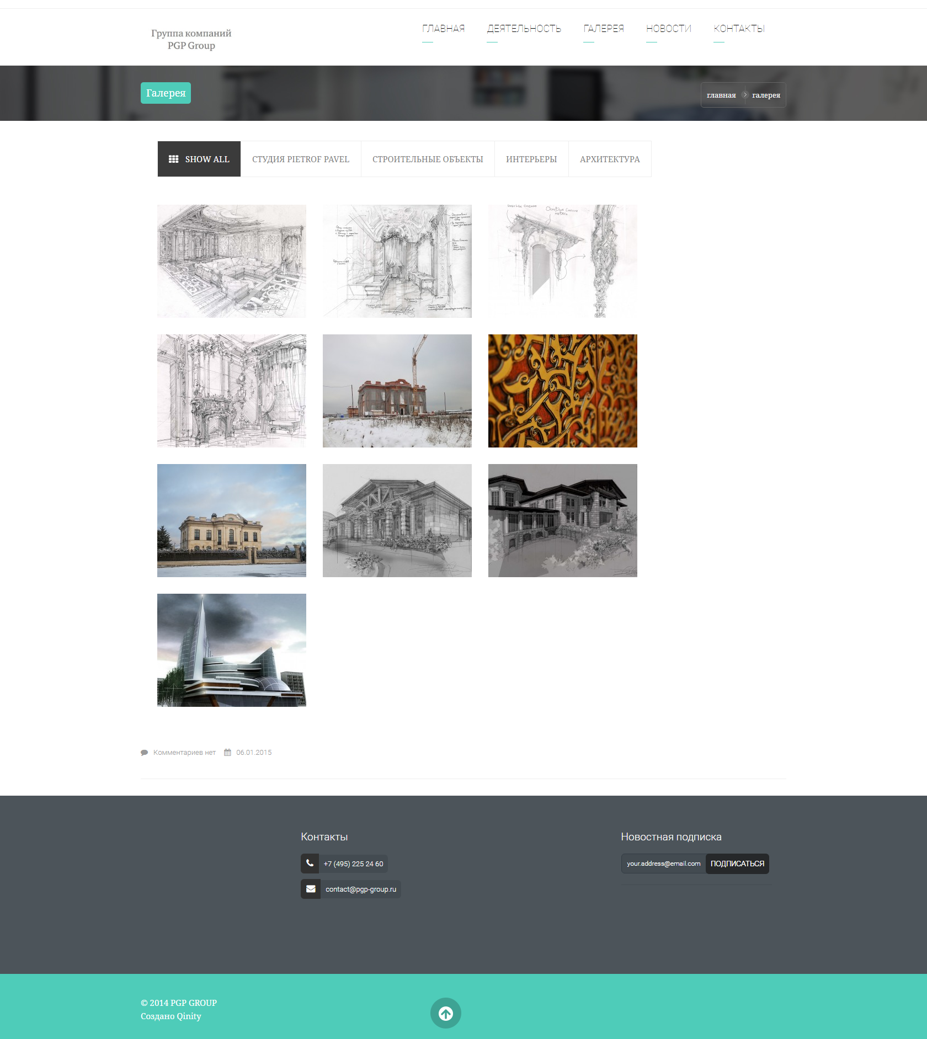Open the annotated hallway sketch thumbnail
927x1039 pixels.
(397, 261)
